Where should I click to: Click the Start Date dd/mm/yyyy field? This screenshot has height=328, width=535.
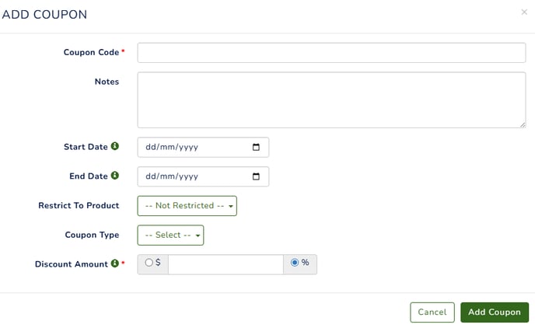coord(203,147)
